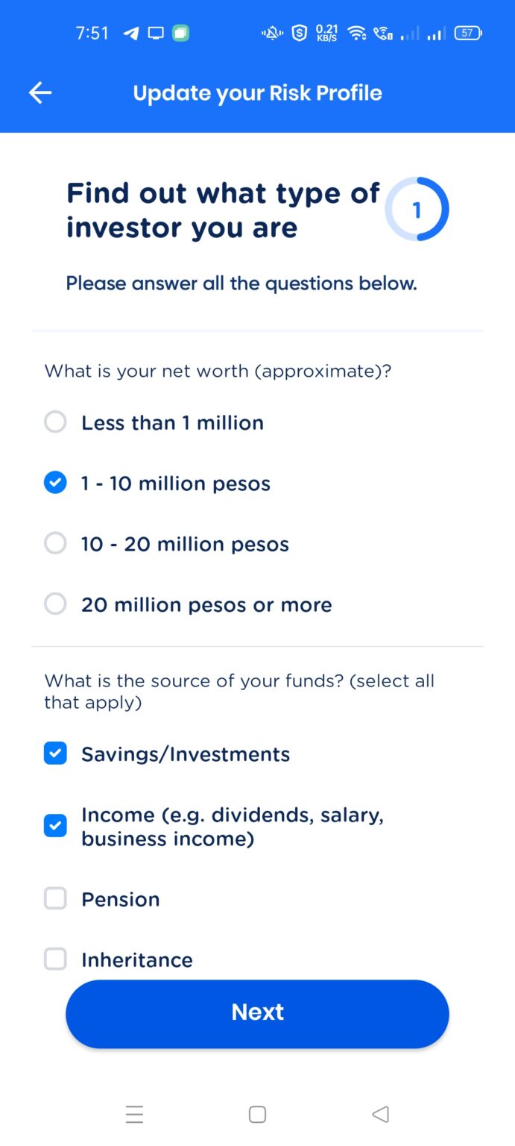Tap the battery indicator showing 57
The height and width of the screenshot is (1146, 515).
467,33
